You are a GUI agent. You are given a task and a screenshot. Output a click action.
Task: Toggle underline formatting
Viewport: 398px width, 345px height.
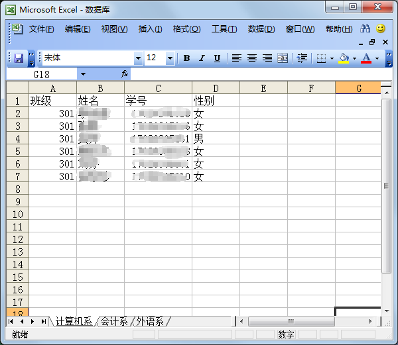point(216,58)
